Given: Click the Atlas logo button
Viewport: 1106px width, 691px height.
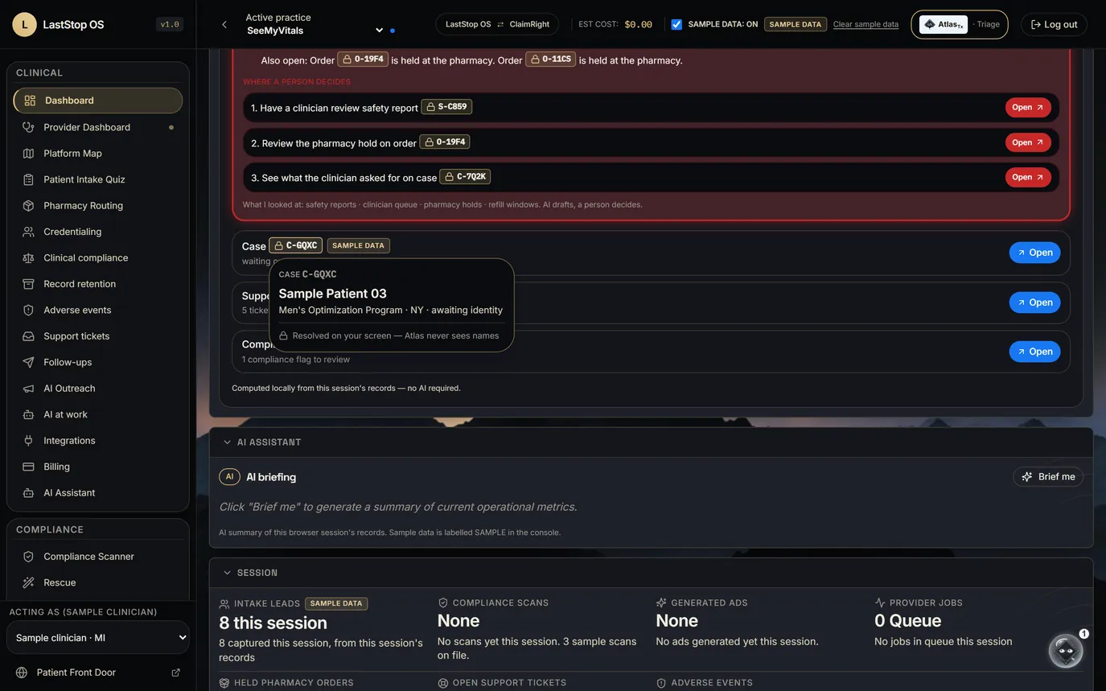Looking at the screenshot, I should (944, 24).
